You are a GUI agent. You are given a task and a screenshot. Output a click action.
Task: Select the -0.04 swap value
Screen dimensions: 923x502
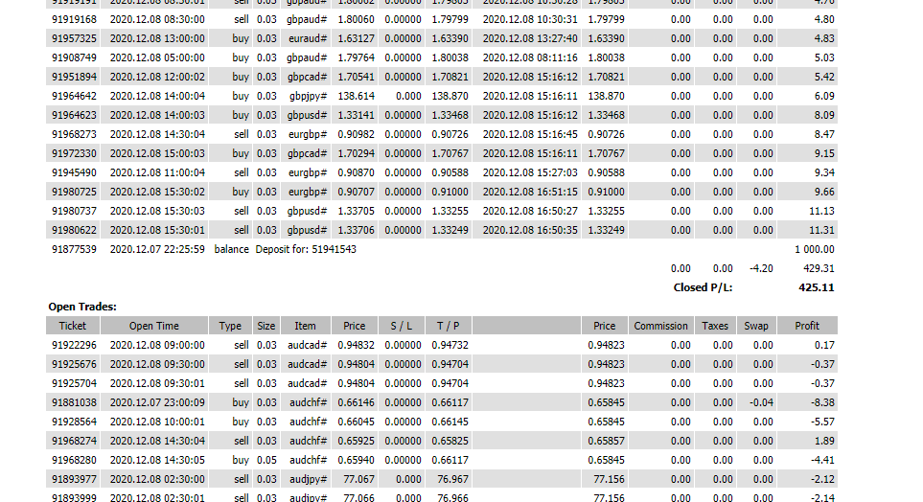pos(761,402)
